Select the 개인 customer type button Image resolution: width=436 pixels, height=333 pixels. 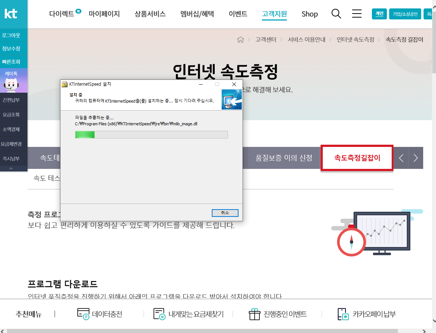[379, 14]
